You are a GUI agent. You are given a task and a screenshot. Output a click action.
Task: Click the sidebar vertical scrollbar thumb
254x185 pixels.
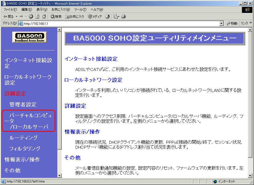(60, 91)
